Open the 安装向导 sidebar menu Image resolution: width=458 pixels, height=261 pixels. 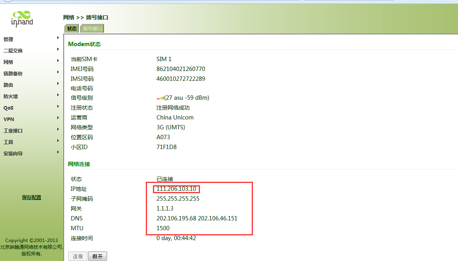(13, 154)
